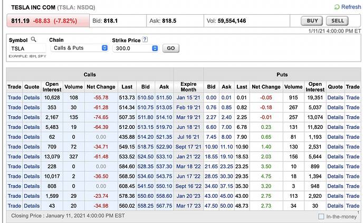Click the Bid value 818.1 in quote bar
The width and height of the screenshot is (364, 223).
[111, 21]
